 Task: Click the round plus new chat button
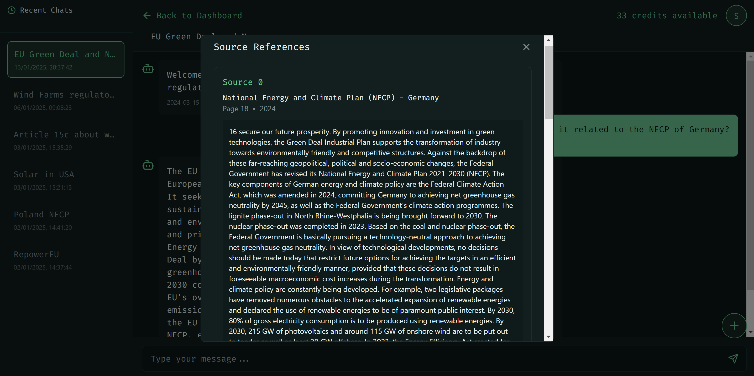coord(734,325)
